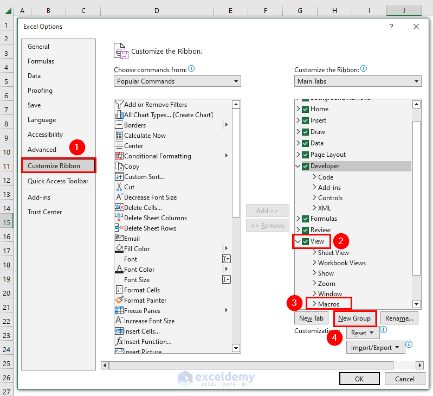Click the info icon beside Customize the Ribbon label

coord(364,68)
